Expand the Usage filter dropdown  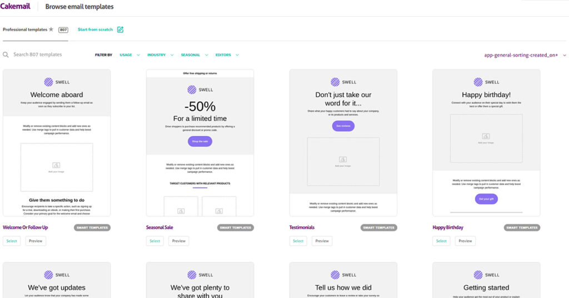[128, 55]
